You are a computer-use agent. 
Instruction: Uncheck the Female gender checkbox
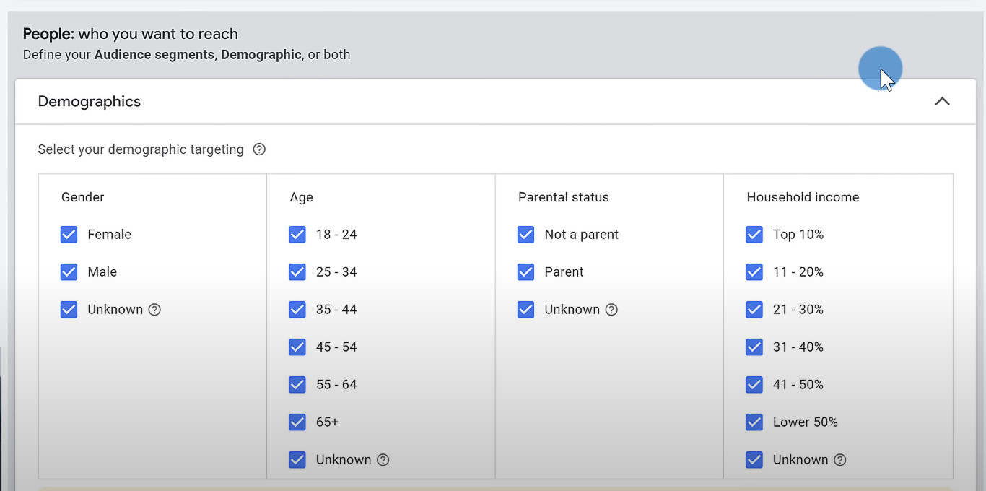click(69, 234)
